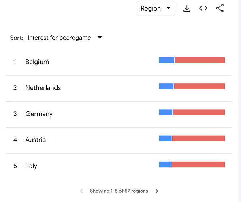241x202 pixels.
Task: Select Netherlands in the region list
Action: click(43, 88)
